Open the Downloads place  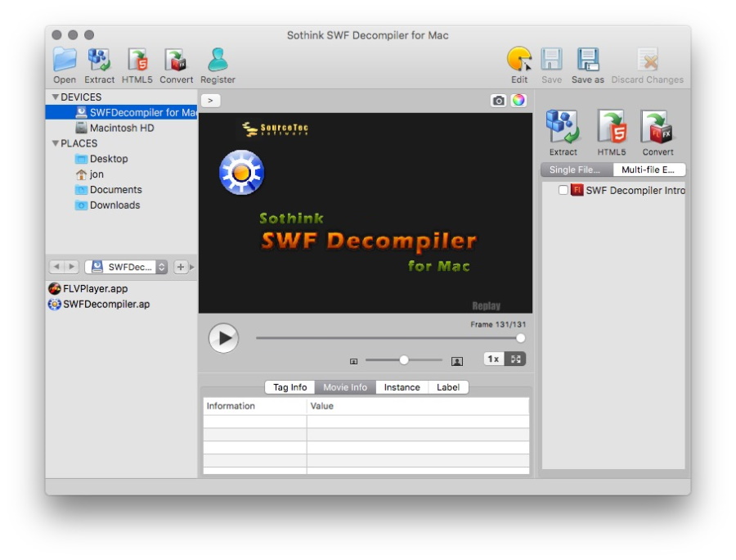tap(121, 205)
